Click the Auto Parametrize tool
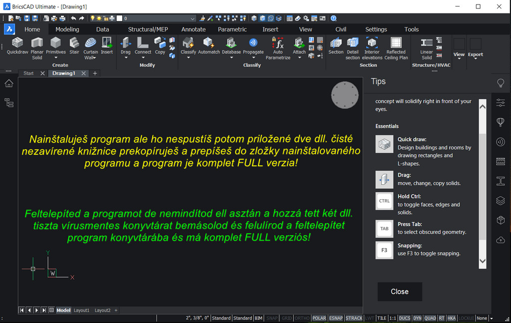The height and width of the screenshot is (323, 511). (278, 48)
